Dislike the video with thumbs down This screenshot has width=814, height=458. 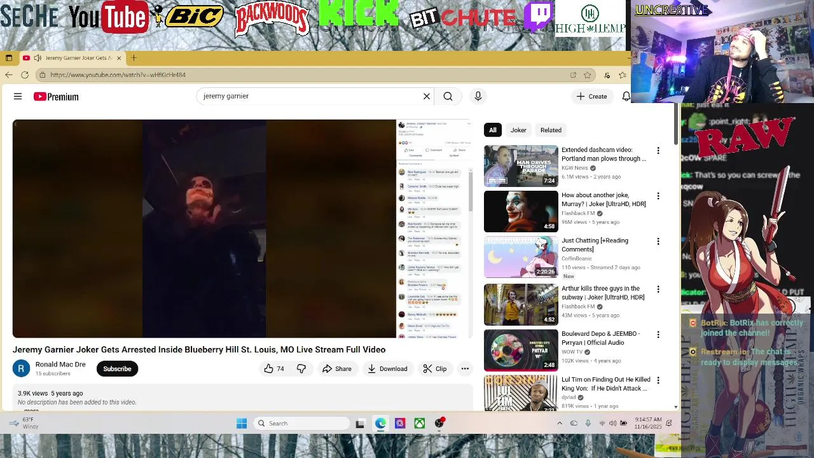301,369
